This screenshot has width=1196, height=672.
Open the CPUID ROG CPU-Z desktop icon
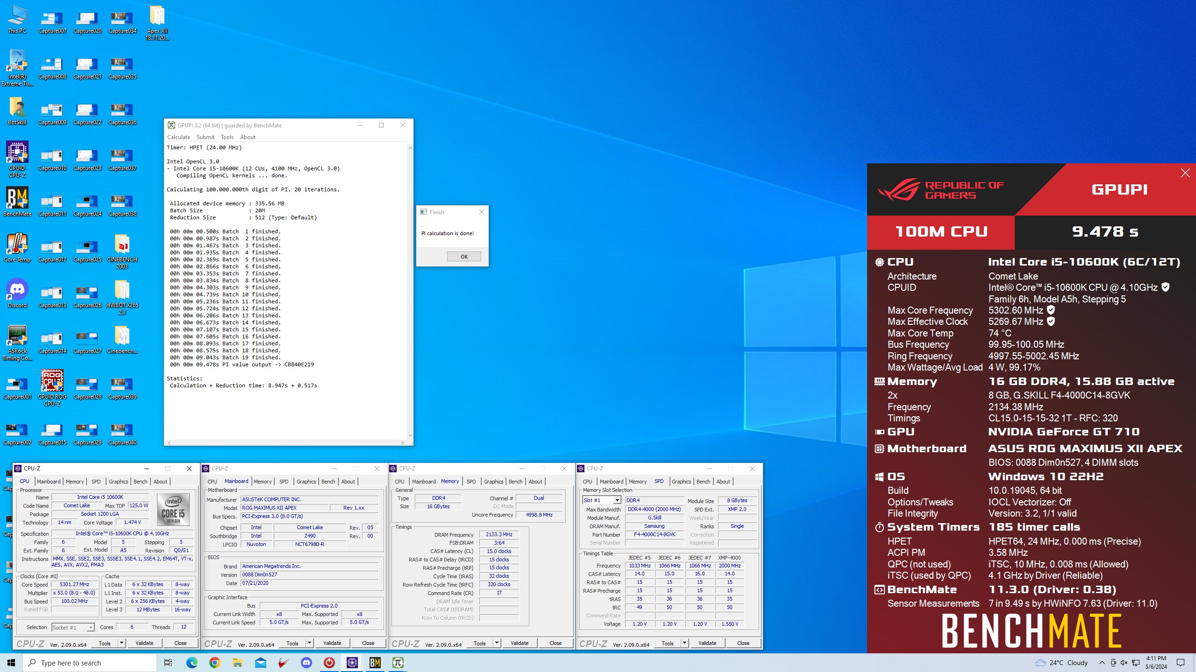pos(52,388)
